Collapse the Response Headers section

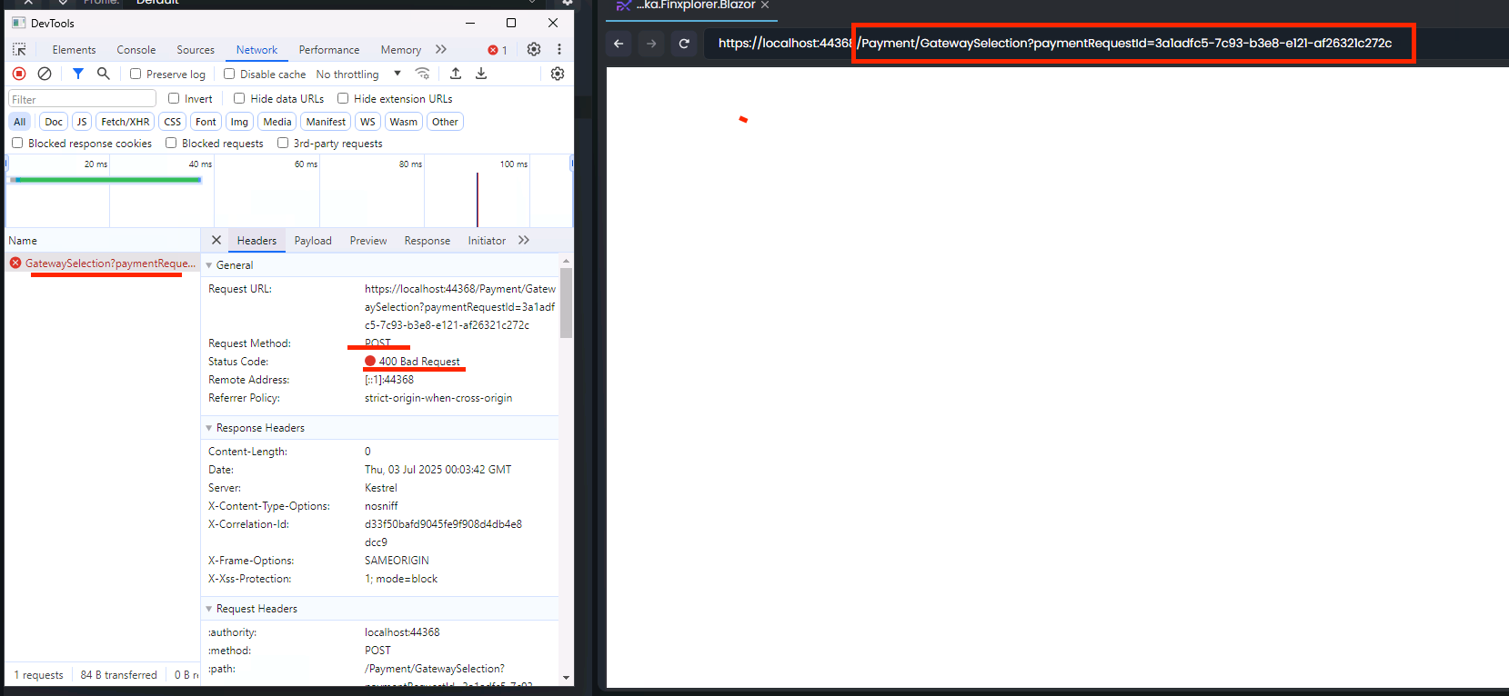coord(209,428)
